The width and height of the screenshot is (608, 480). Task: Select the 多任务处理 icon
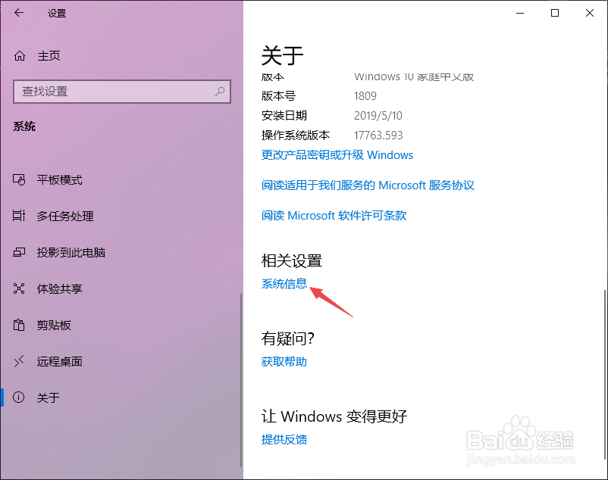pyautogui.click(x=19, y=216)
